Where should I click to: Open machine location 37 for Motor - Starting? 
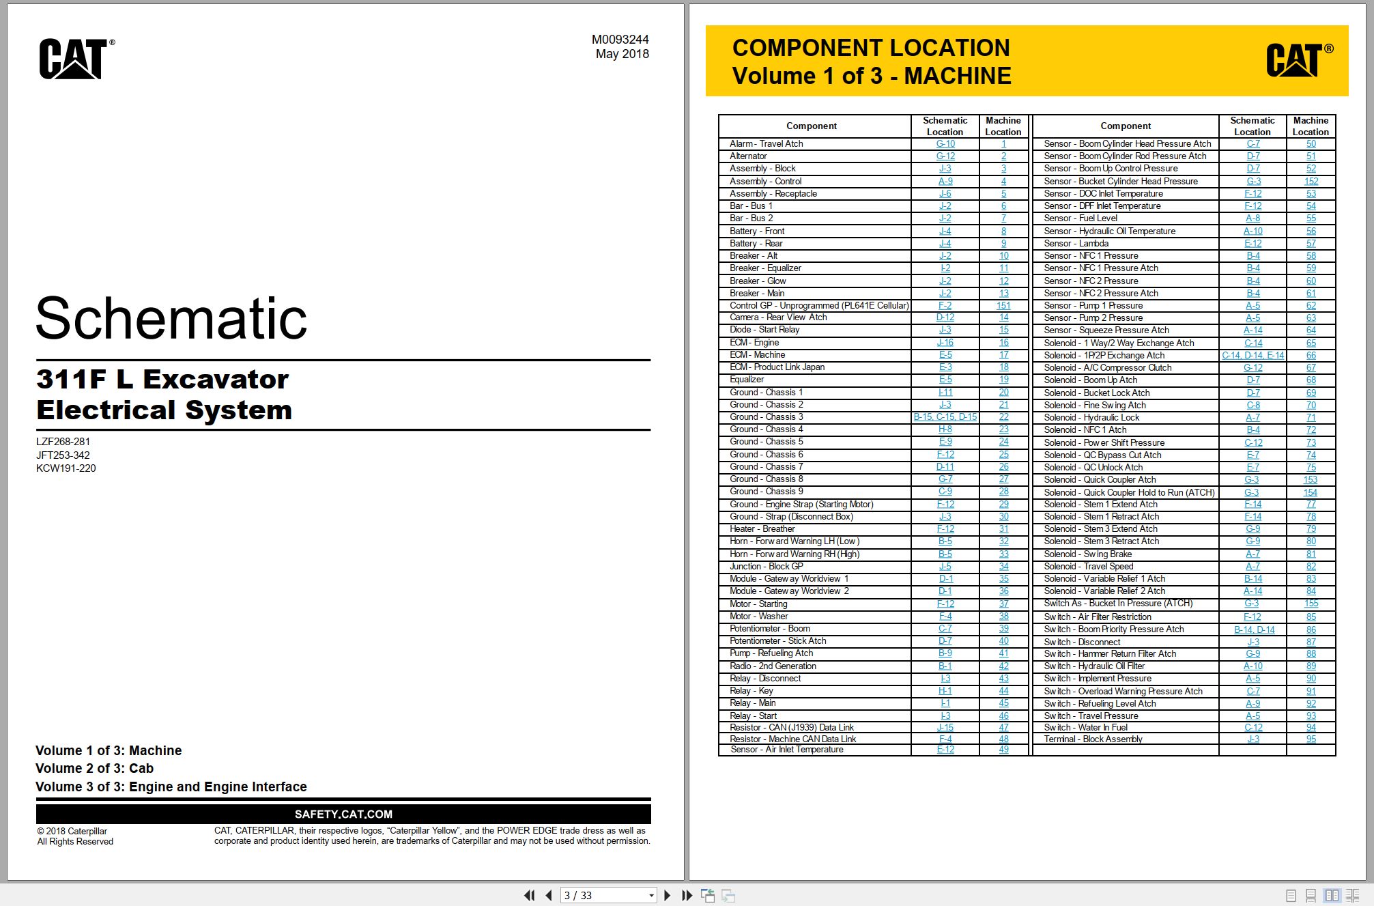click(x=1003, y=604)
